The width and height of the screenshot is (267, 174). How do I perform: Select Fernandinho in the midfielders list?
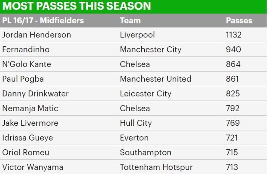coord(26,49)
